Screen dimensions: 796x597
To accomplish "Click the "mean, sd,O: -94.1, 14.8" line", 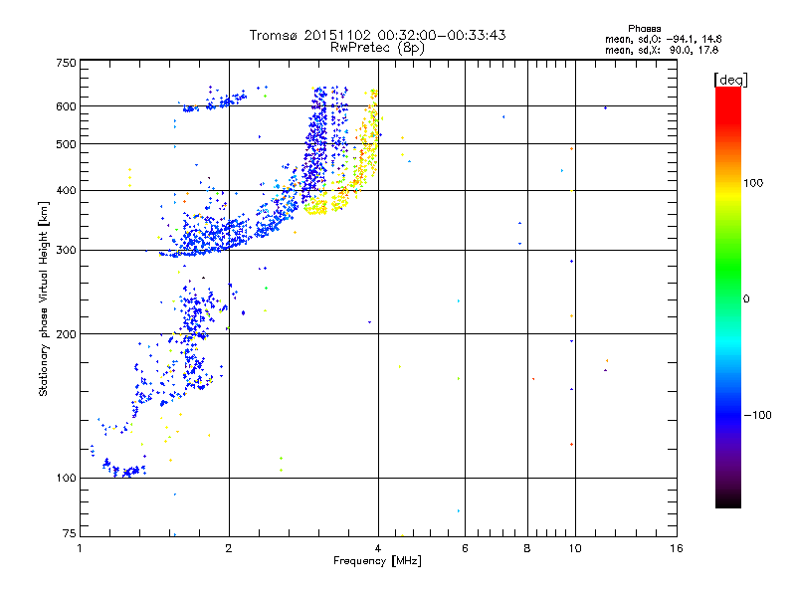I will pos(663,39).
